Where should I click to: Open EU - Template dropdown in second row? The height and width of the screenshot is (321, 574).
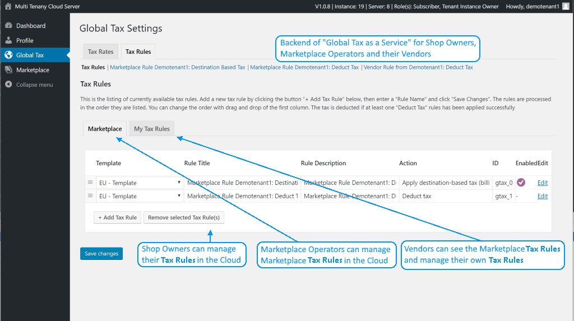coord(140,196)
